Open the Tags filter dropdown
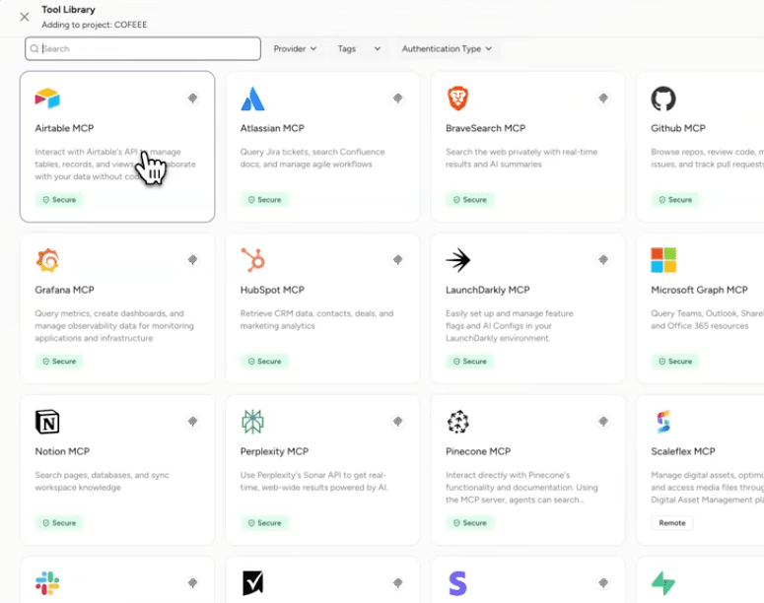This screenshot has width=764, height=603. click(359, 48)
